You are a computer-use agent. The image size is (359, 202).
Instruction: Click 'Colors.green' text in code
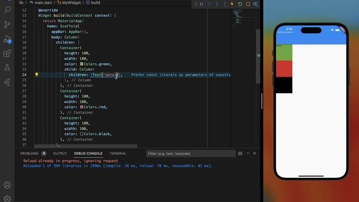coord(97,64)
